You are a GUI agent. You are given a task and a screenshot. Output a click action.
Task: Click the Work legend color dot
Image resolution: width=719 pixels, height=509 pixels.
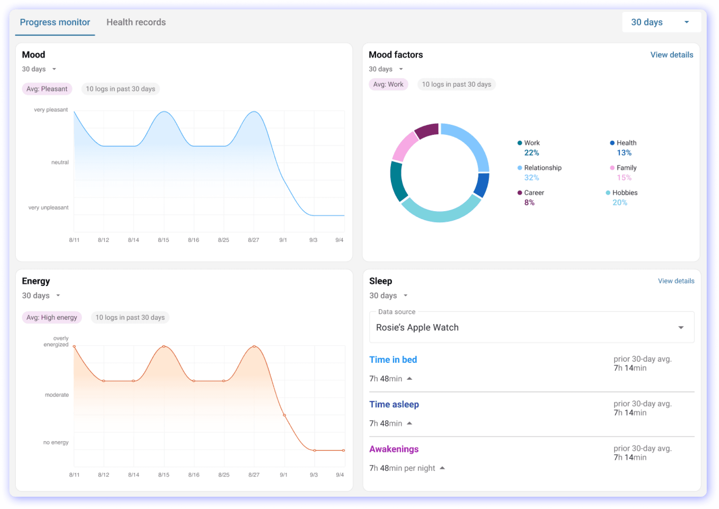click(x=519, y=143)
